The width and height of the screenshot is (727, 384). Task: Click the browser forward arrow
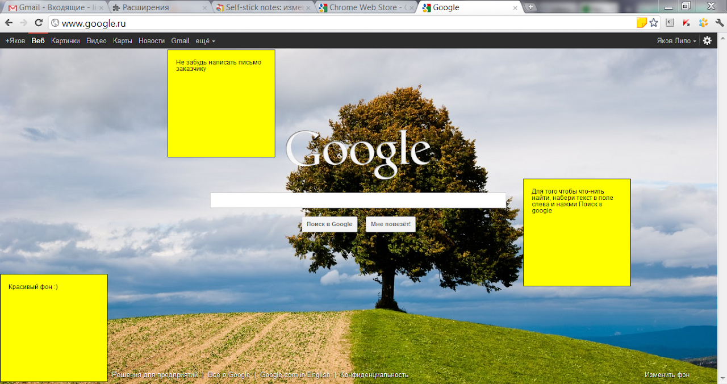pyautogui.click(x=23, y=23)
